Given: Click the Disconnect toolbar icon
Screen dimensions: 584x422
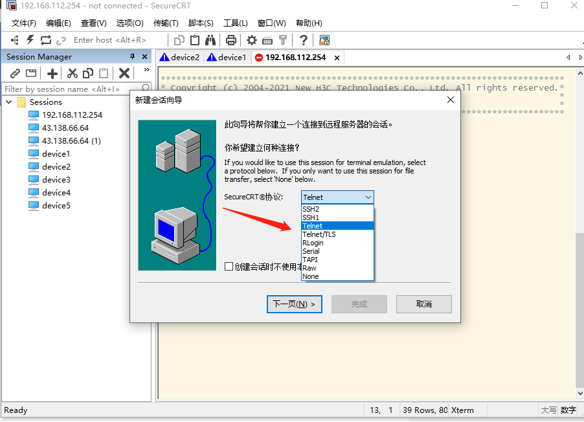Looking at the screenshot, I should 61,39.
